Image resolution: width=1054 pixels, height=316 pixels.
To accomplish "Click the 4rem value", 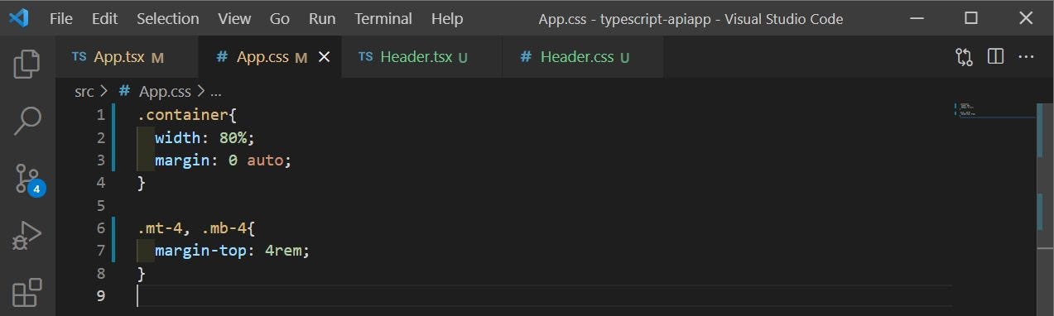I will pos(283,251).
